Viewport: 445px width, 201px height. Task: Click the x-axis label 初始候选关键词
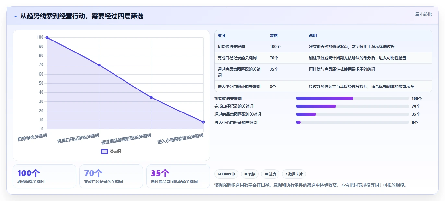32,137
